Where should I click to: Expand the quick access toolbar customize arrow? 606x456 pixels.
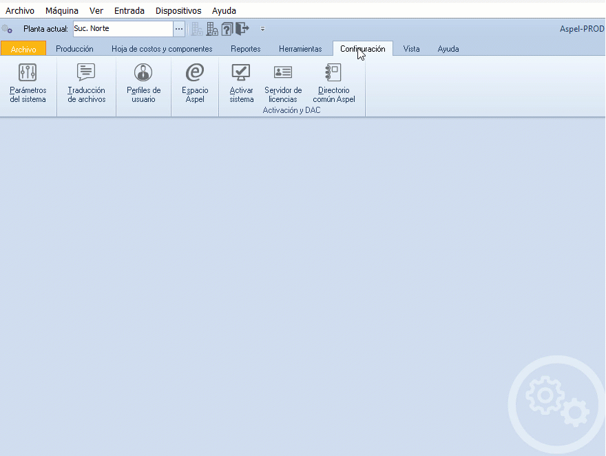click(x=262, y=29)
